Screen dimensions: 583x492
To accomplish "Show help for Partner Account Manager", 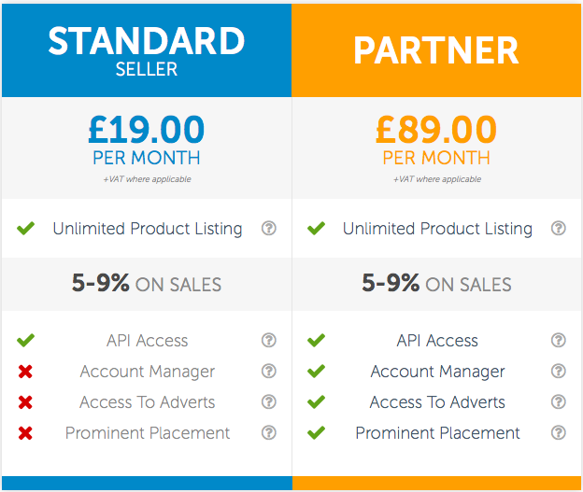I will [x=558, y=371].
